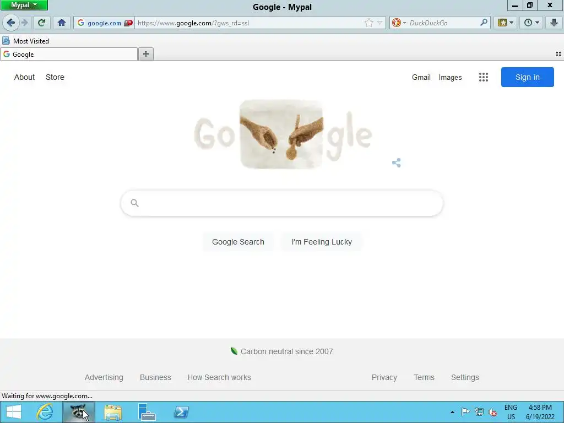Click the forward navigation arrow
The image size is (564, 423).
(x=25, y=23)
